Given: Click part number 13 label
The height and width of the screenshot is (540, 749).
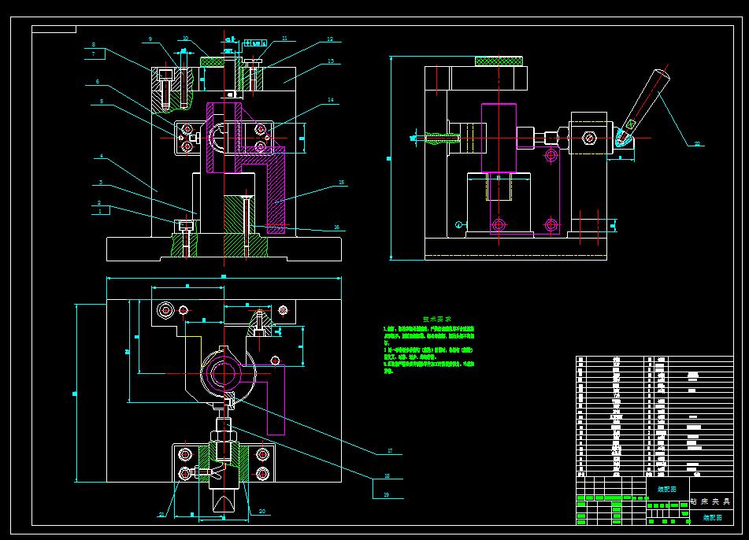Looking at the screenshot, I should tap(331, 61).
